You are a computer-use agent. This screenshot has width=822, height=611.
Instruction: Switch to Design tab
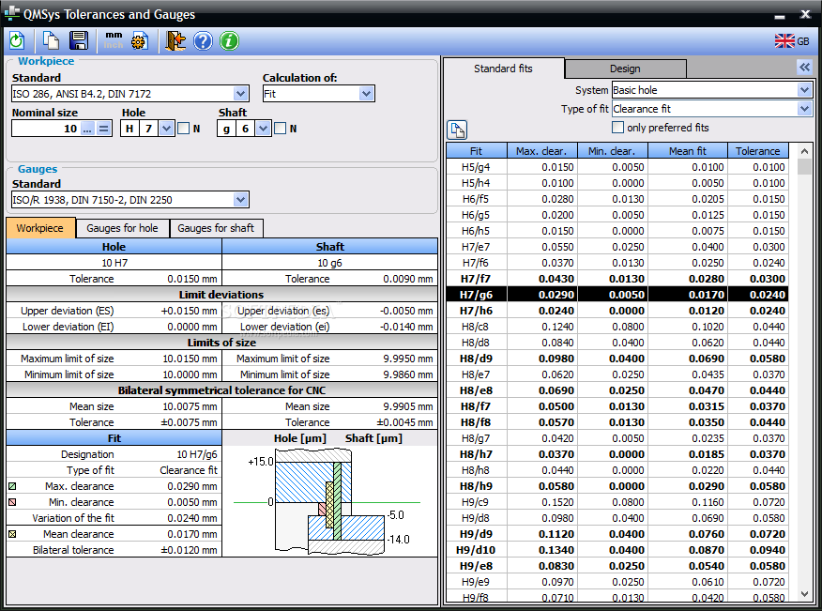[x=625, y=69]
